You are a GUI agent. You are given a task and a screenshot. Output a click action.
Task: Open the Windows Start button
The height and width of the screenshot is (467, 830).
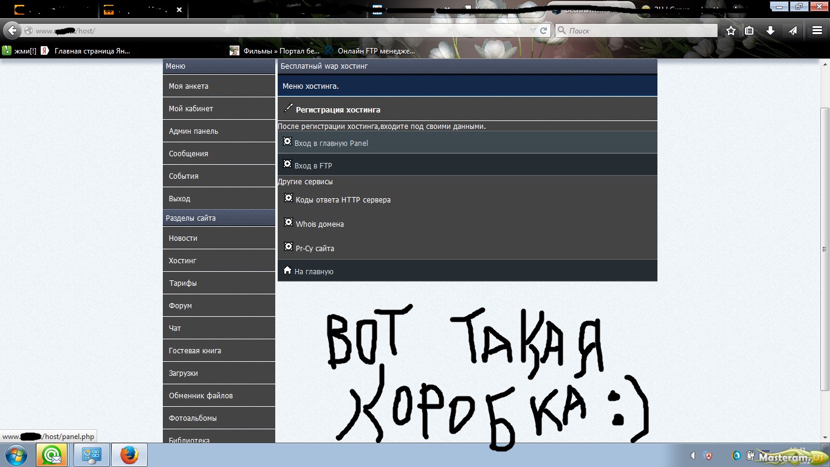[x=16, y=455]
